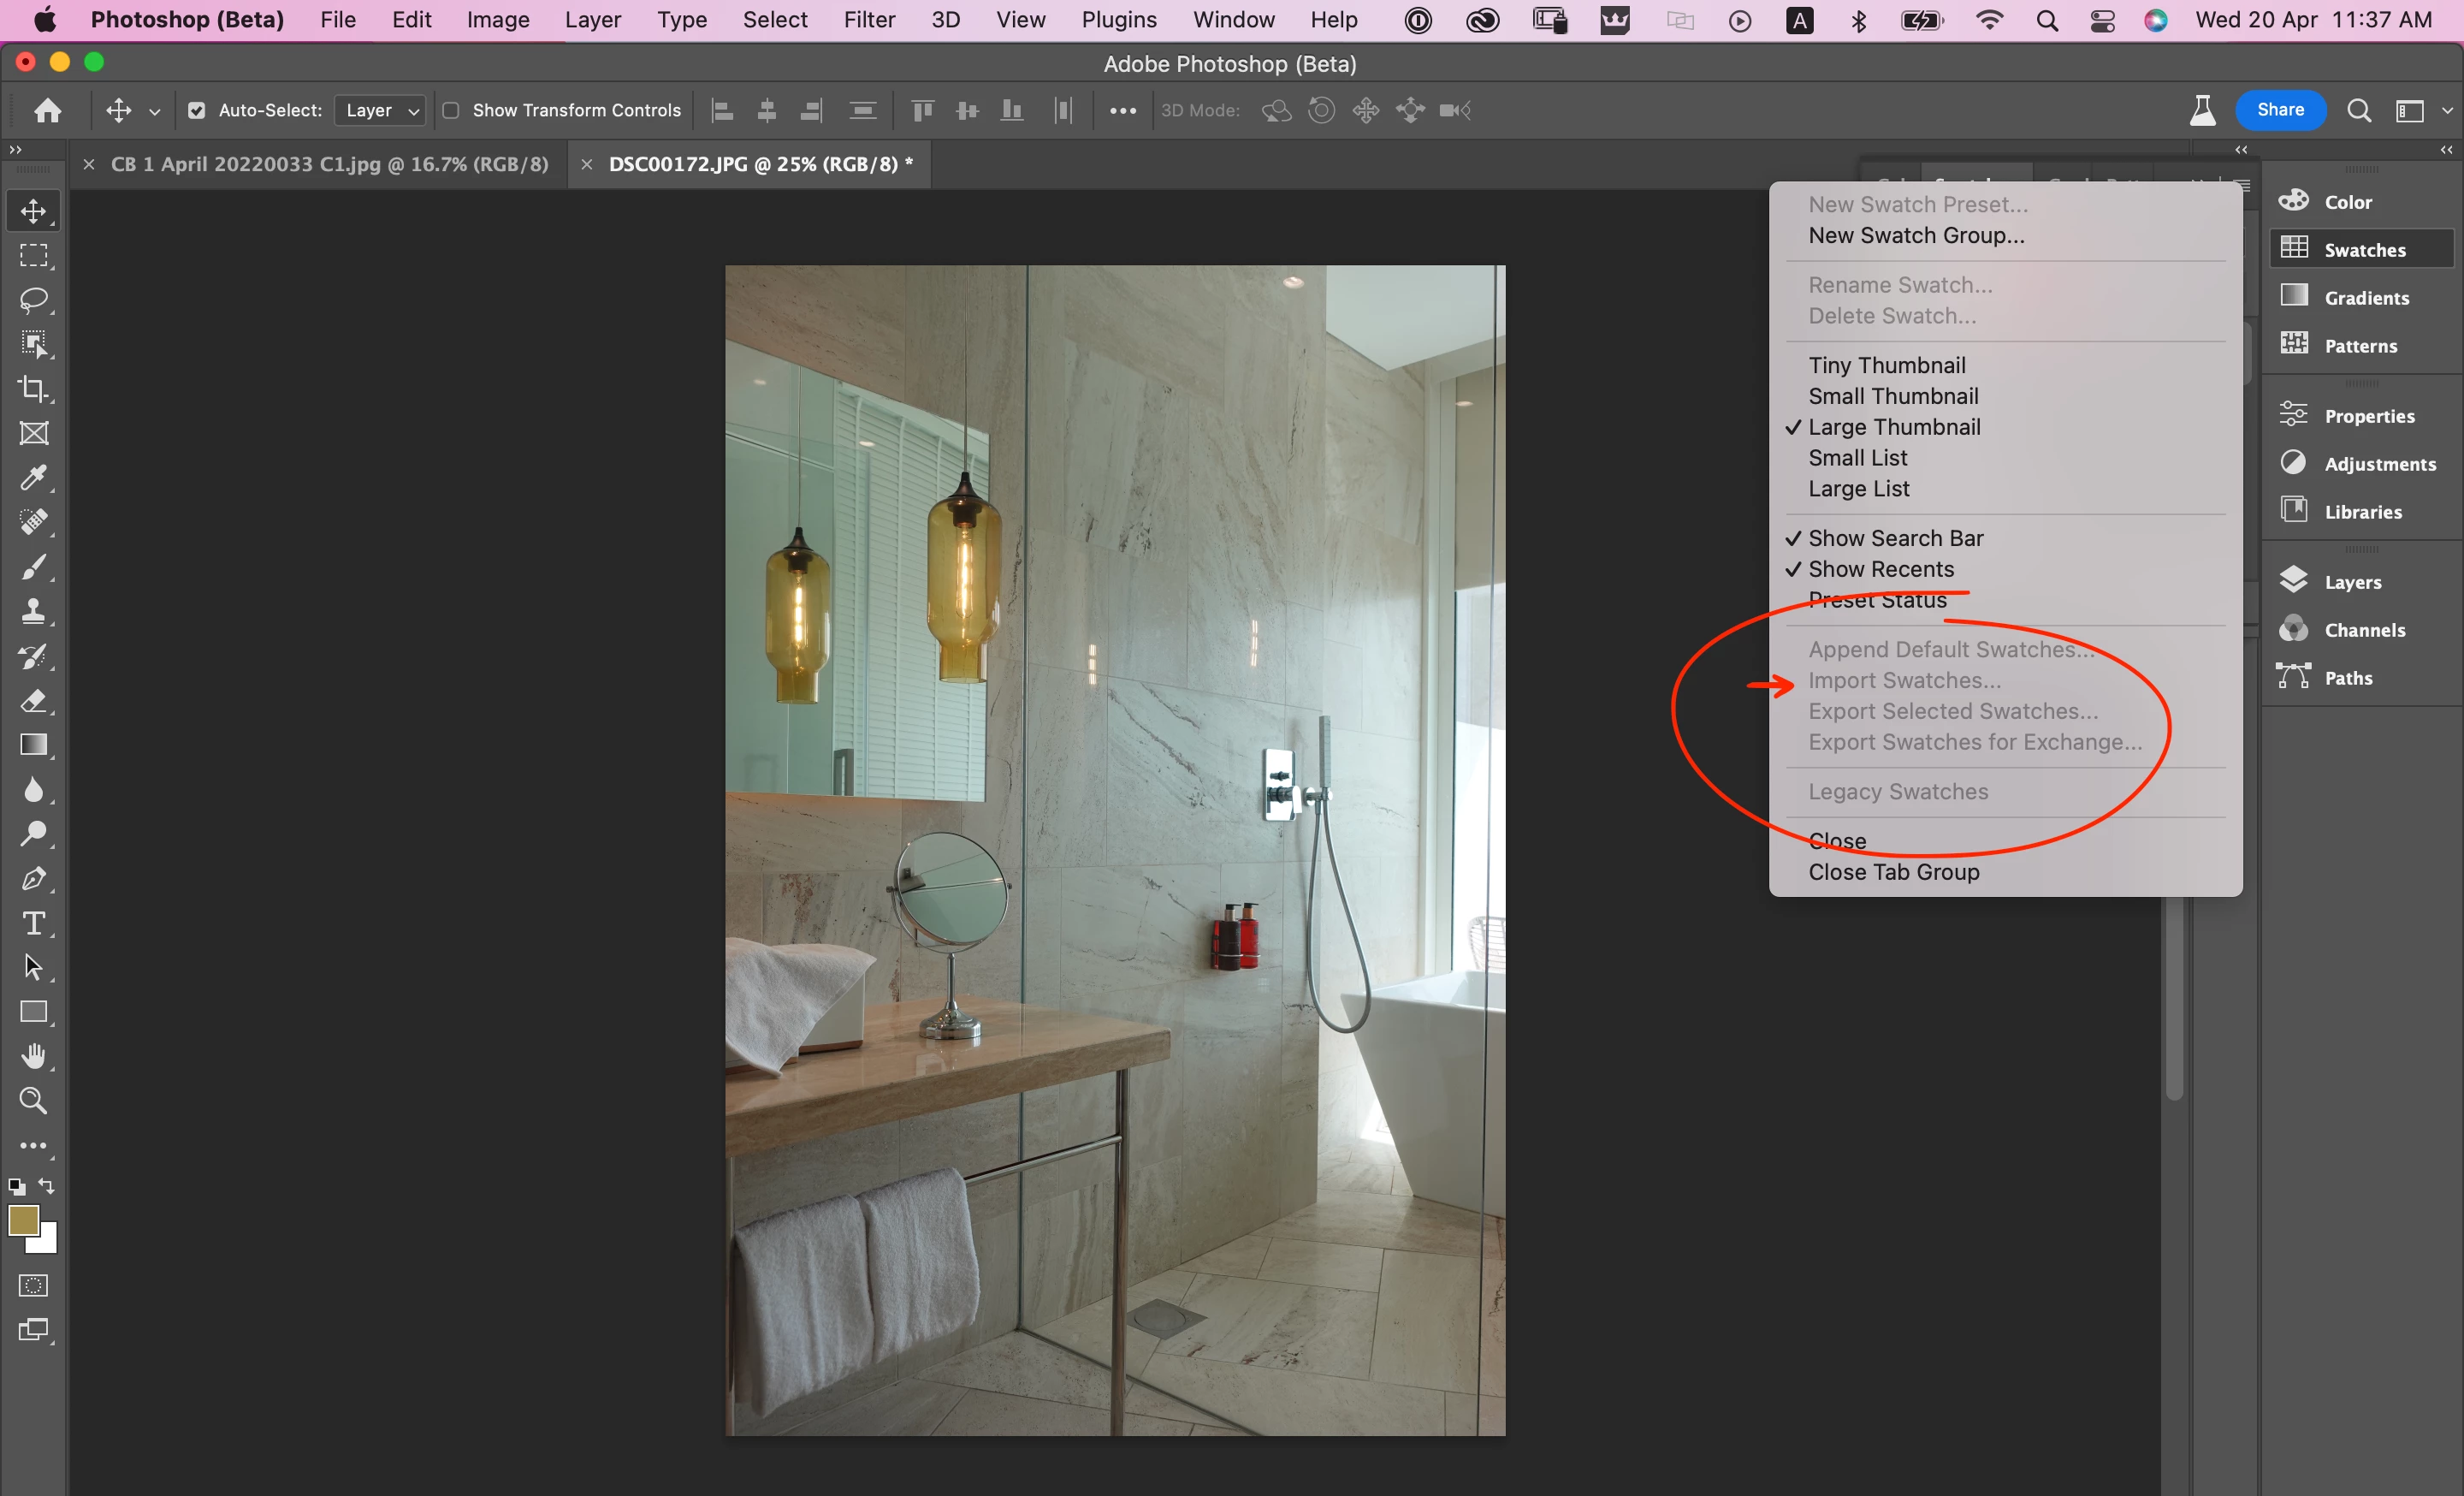Open the workspace switcher dropdown arrow

click(2446, 111)
